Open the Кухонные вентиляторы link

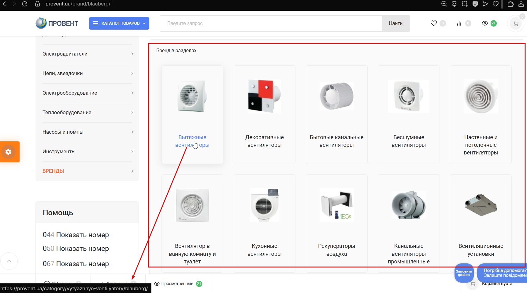[265, 250]
